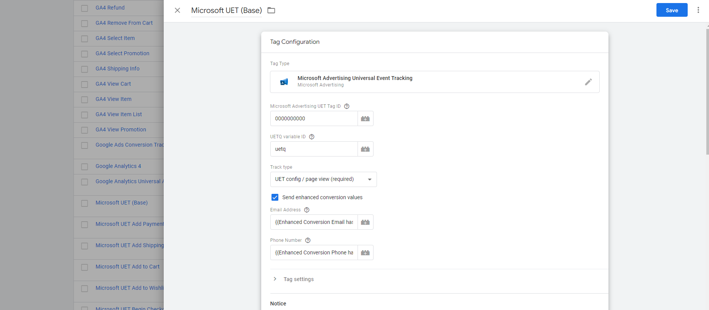Open the three-dot more actions menu
This screenshot has width=709, height=310.
click(x=698, y=10)
